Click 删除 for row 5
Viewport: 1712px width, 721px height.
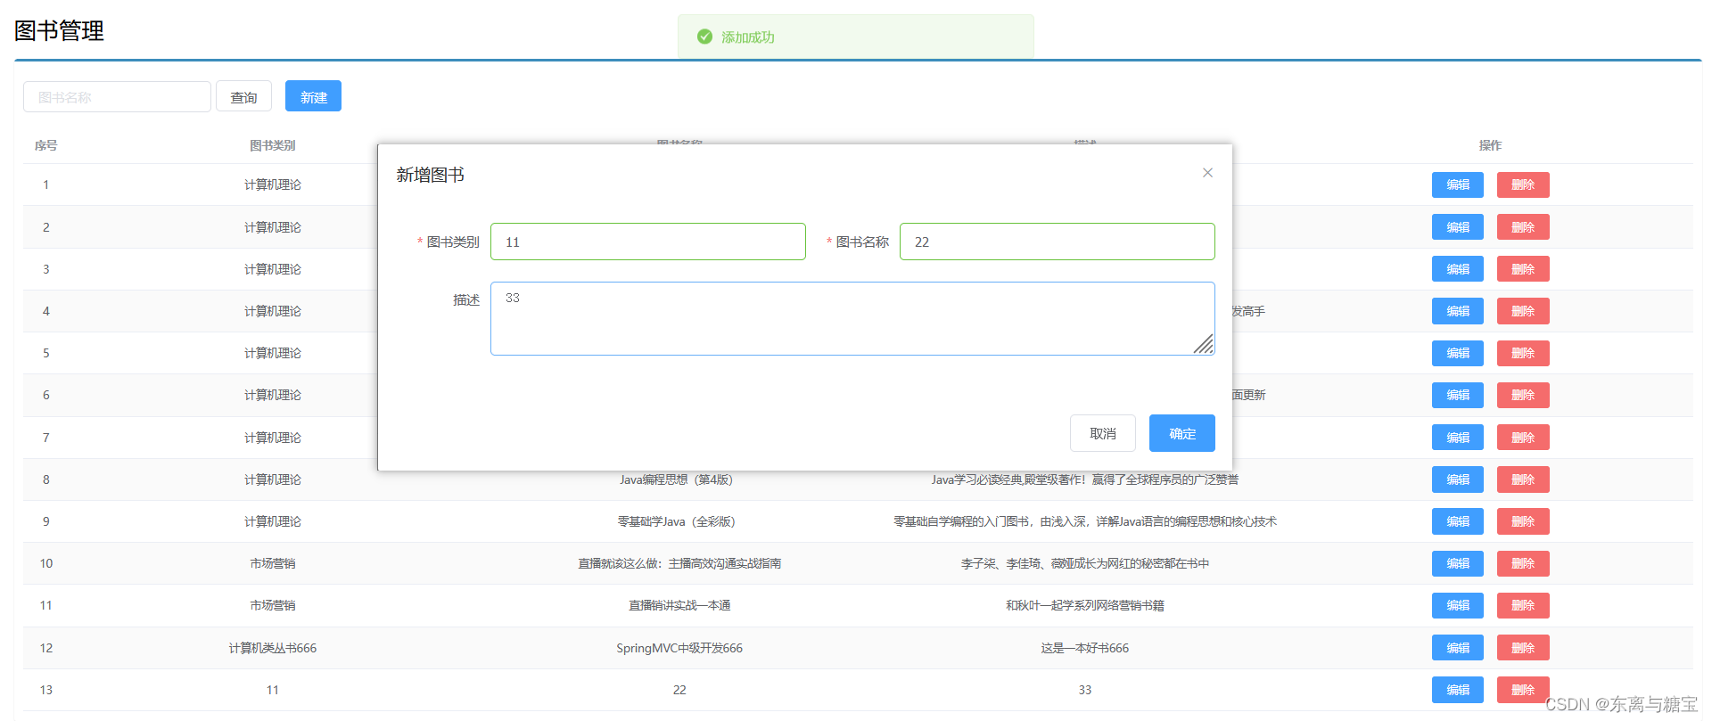pos(1523,353)
